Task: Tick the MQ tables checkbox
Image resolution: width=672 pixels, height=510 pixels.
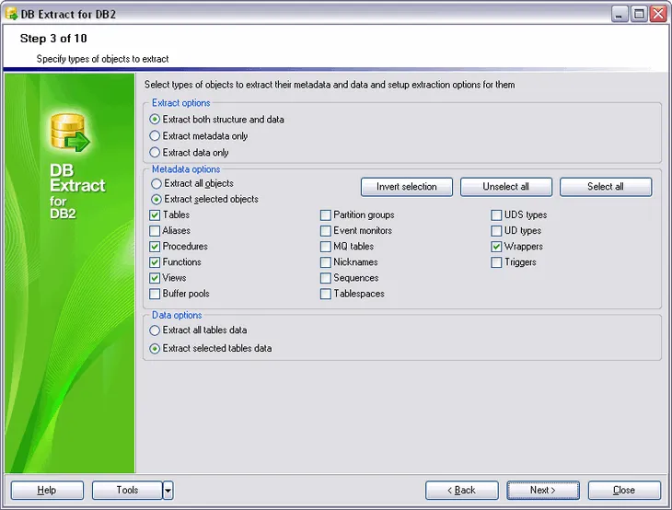Action: [x=326, y=247]
